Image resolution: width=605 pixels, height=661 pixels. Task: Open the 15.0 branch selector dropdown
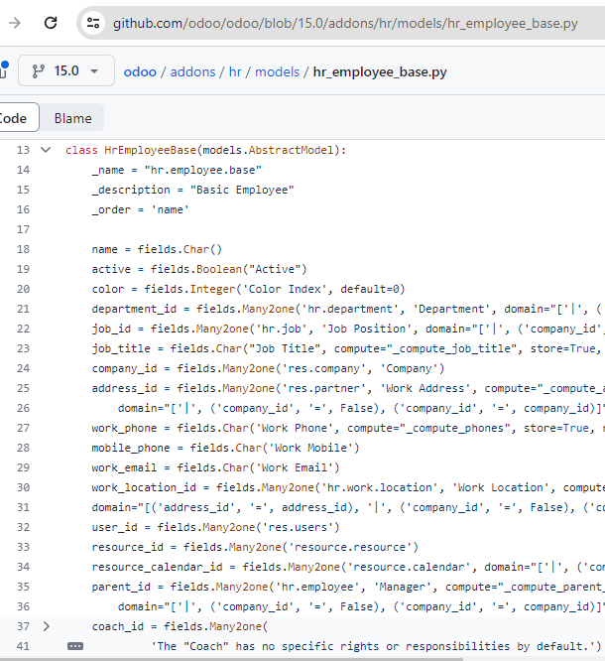66,70
